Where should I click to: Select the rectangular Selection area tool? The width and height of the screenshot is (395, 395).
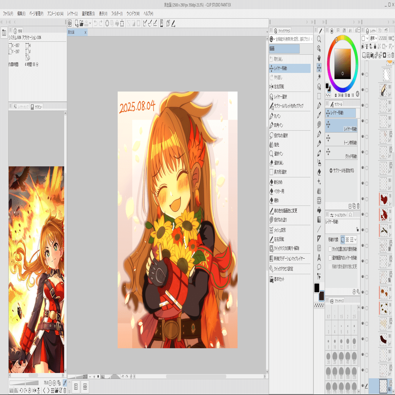pyautogui.click(x=319, y=96)
